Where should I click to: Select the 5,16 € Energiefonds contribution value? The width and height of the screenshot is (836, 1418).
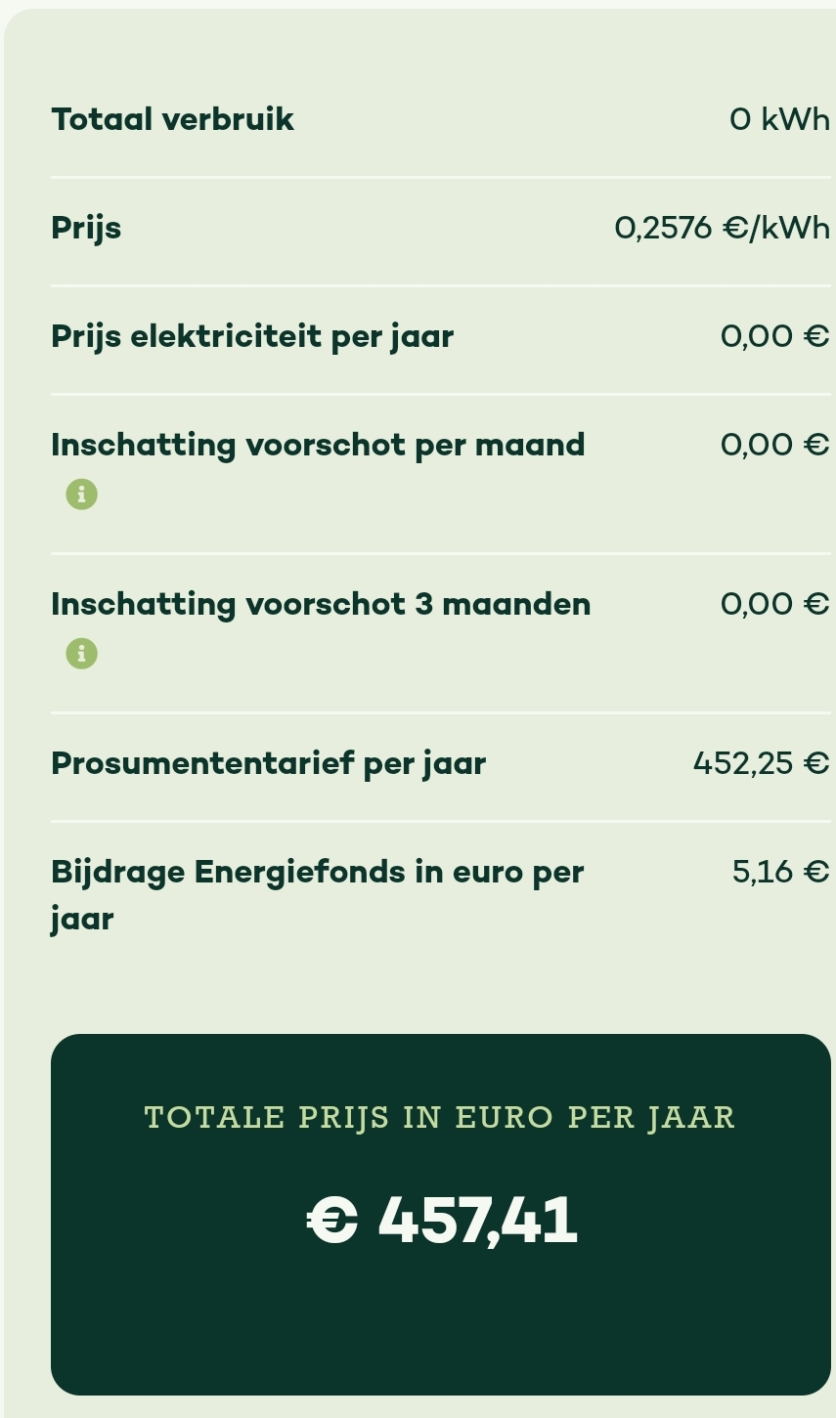coord(780,872)
